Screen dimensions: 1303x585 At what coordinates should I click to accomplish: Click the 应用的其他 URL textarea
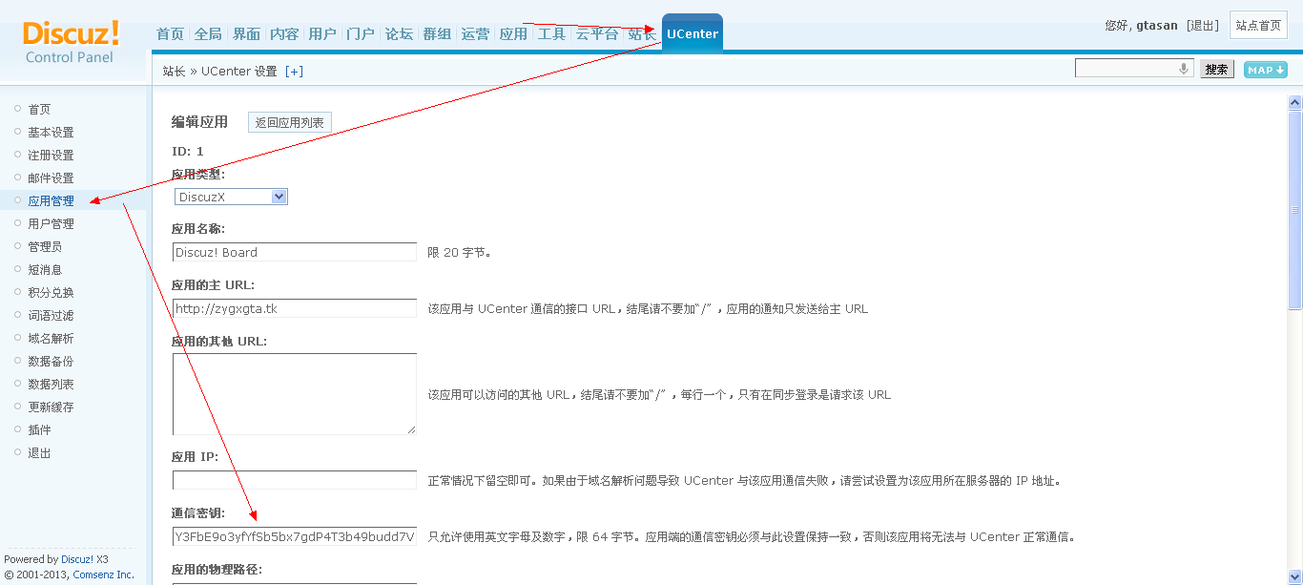point(295,394)
